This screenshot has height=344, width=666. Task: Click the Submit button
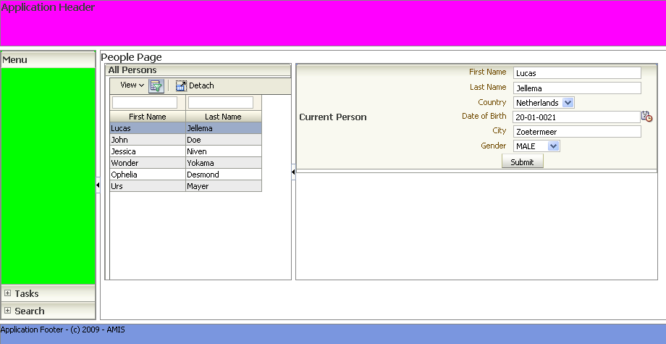tap(522, 161)
